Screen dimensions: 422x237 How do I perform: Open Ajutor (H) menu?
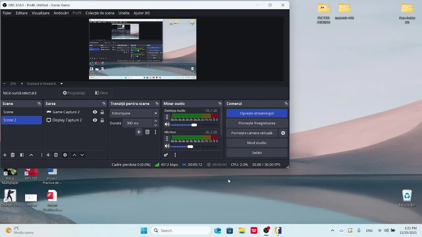tap(142, 13)
